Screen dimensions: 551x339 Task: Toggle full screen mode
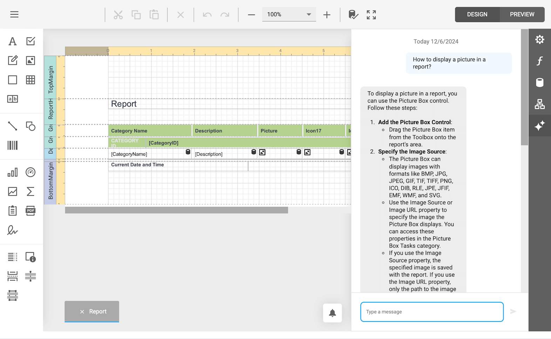tap(371, 15)
